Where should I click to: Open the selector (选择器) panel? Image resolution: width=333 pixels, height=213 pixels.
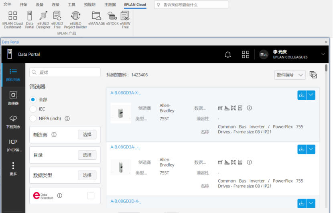[x=13, y=98]
